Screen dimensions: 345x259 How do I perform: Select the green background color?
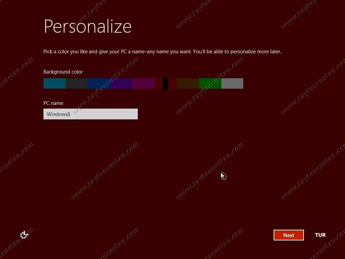(x=210, y=83)
